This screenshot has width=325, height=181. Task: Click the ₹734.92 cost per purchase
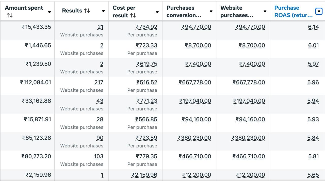coord(146,27)
